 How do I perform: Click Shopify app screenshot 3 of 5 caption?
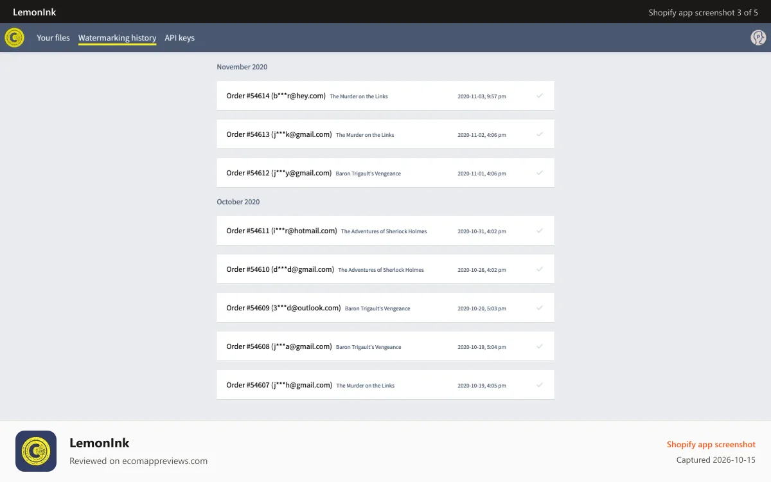(x=704, y=12)
